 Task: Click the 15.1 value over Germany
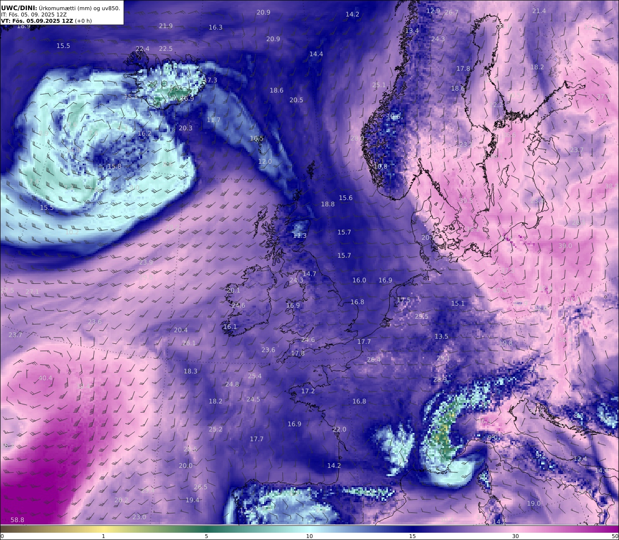point(458,303)
